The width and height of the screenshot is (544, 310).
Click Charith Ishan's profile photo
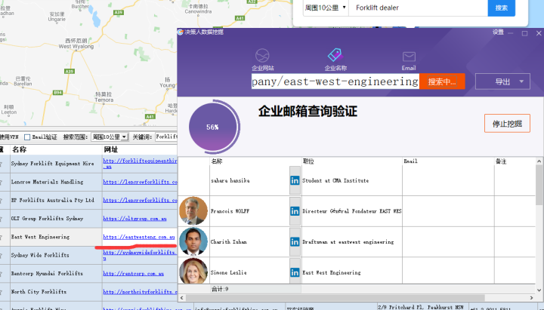(x=193, y=241)
